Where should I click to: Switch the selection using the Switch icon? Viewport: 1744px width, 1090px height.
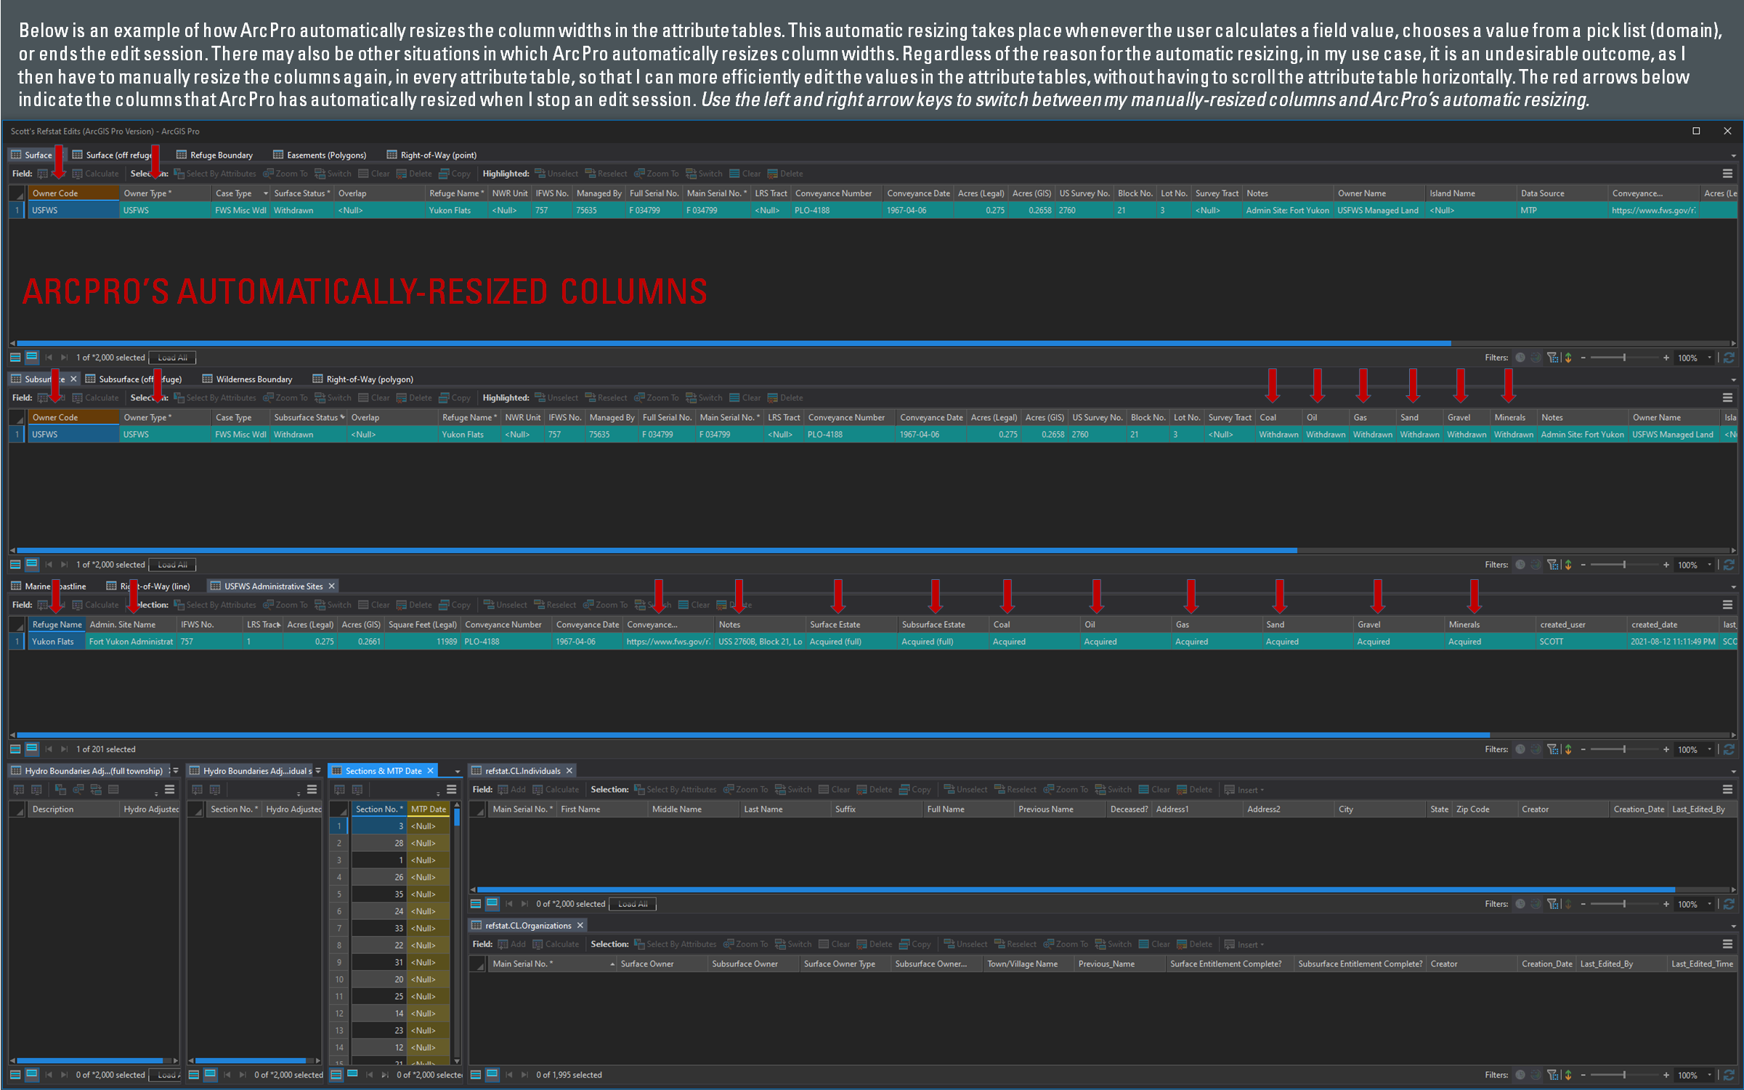pos(333,173)
